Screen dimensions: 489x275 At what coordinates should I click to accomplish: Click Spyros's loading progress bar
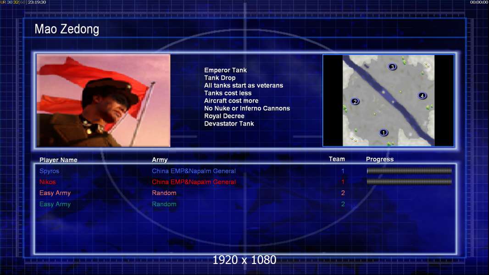pyautogui.click(x=409, y=171)
